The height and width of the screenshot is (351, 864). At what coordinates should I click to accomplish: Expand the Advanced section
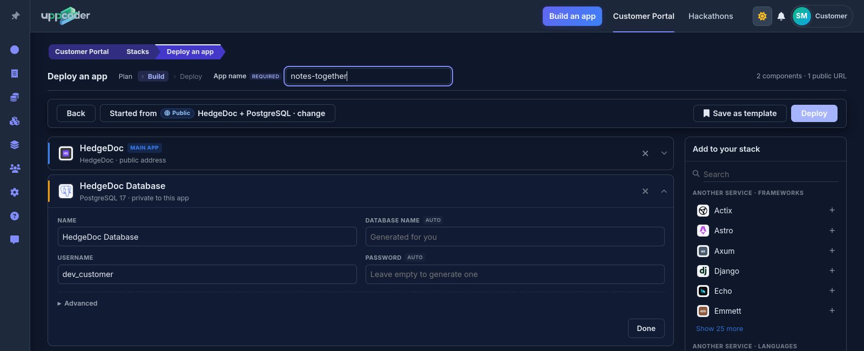point(78,303)
